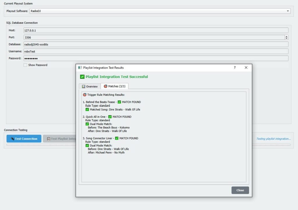Focus the Database name field
The image size is (298, 210).
click(x=156, y=44)
